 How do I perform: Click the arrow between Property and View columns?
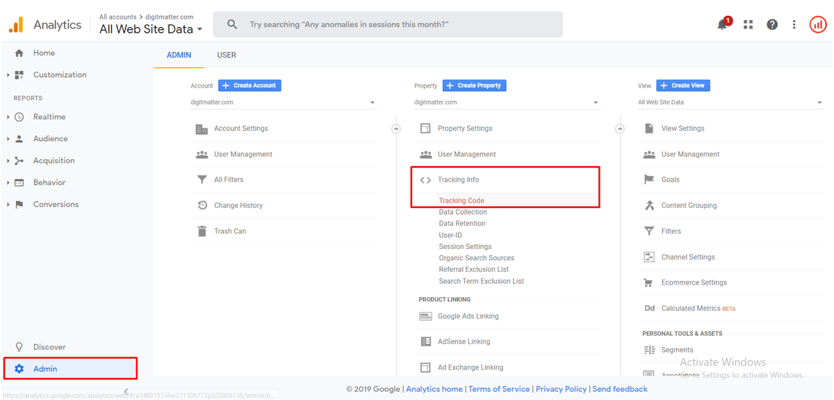pos(620,129)
